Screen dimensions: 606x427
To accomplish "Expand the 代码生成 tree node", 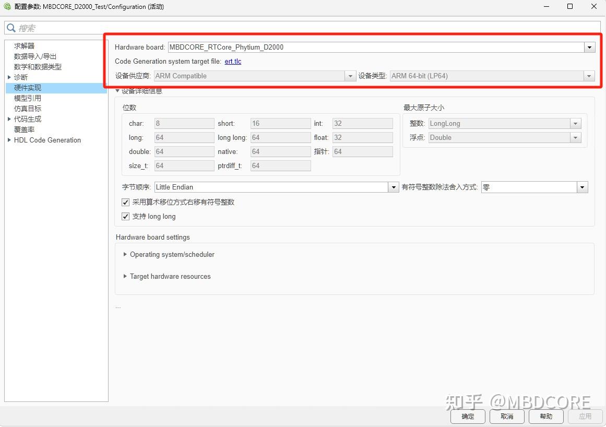I will coord(9,119).
